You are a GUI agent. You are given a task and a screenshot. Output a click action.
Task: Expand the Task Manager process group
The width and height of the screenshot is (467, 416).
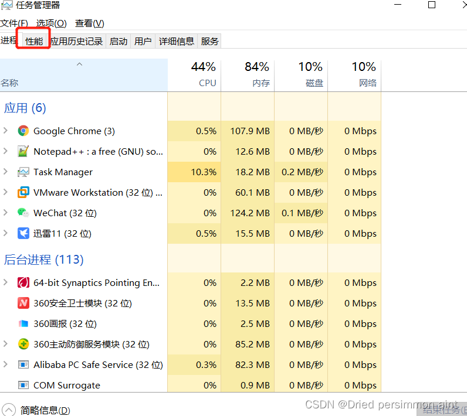(5, 172)
